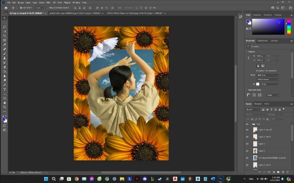The width and height of the screenshot is (294, 183).
Task: Collapse the Rulers & Grids section
Action: tap(247, 90)
